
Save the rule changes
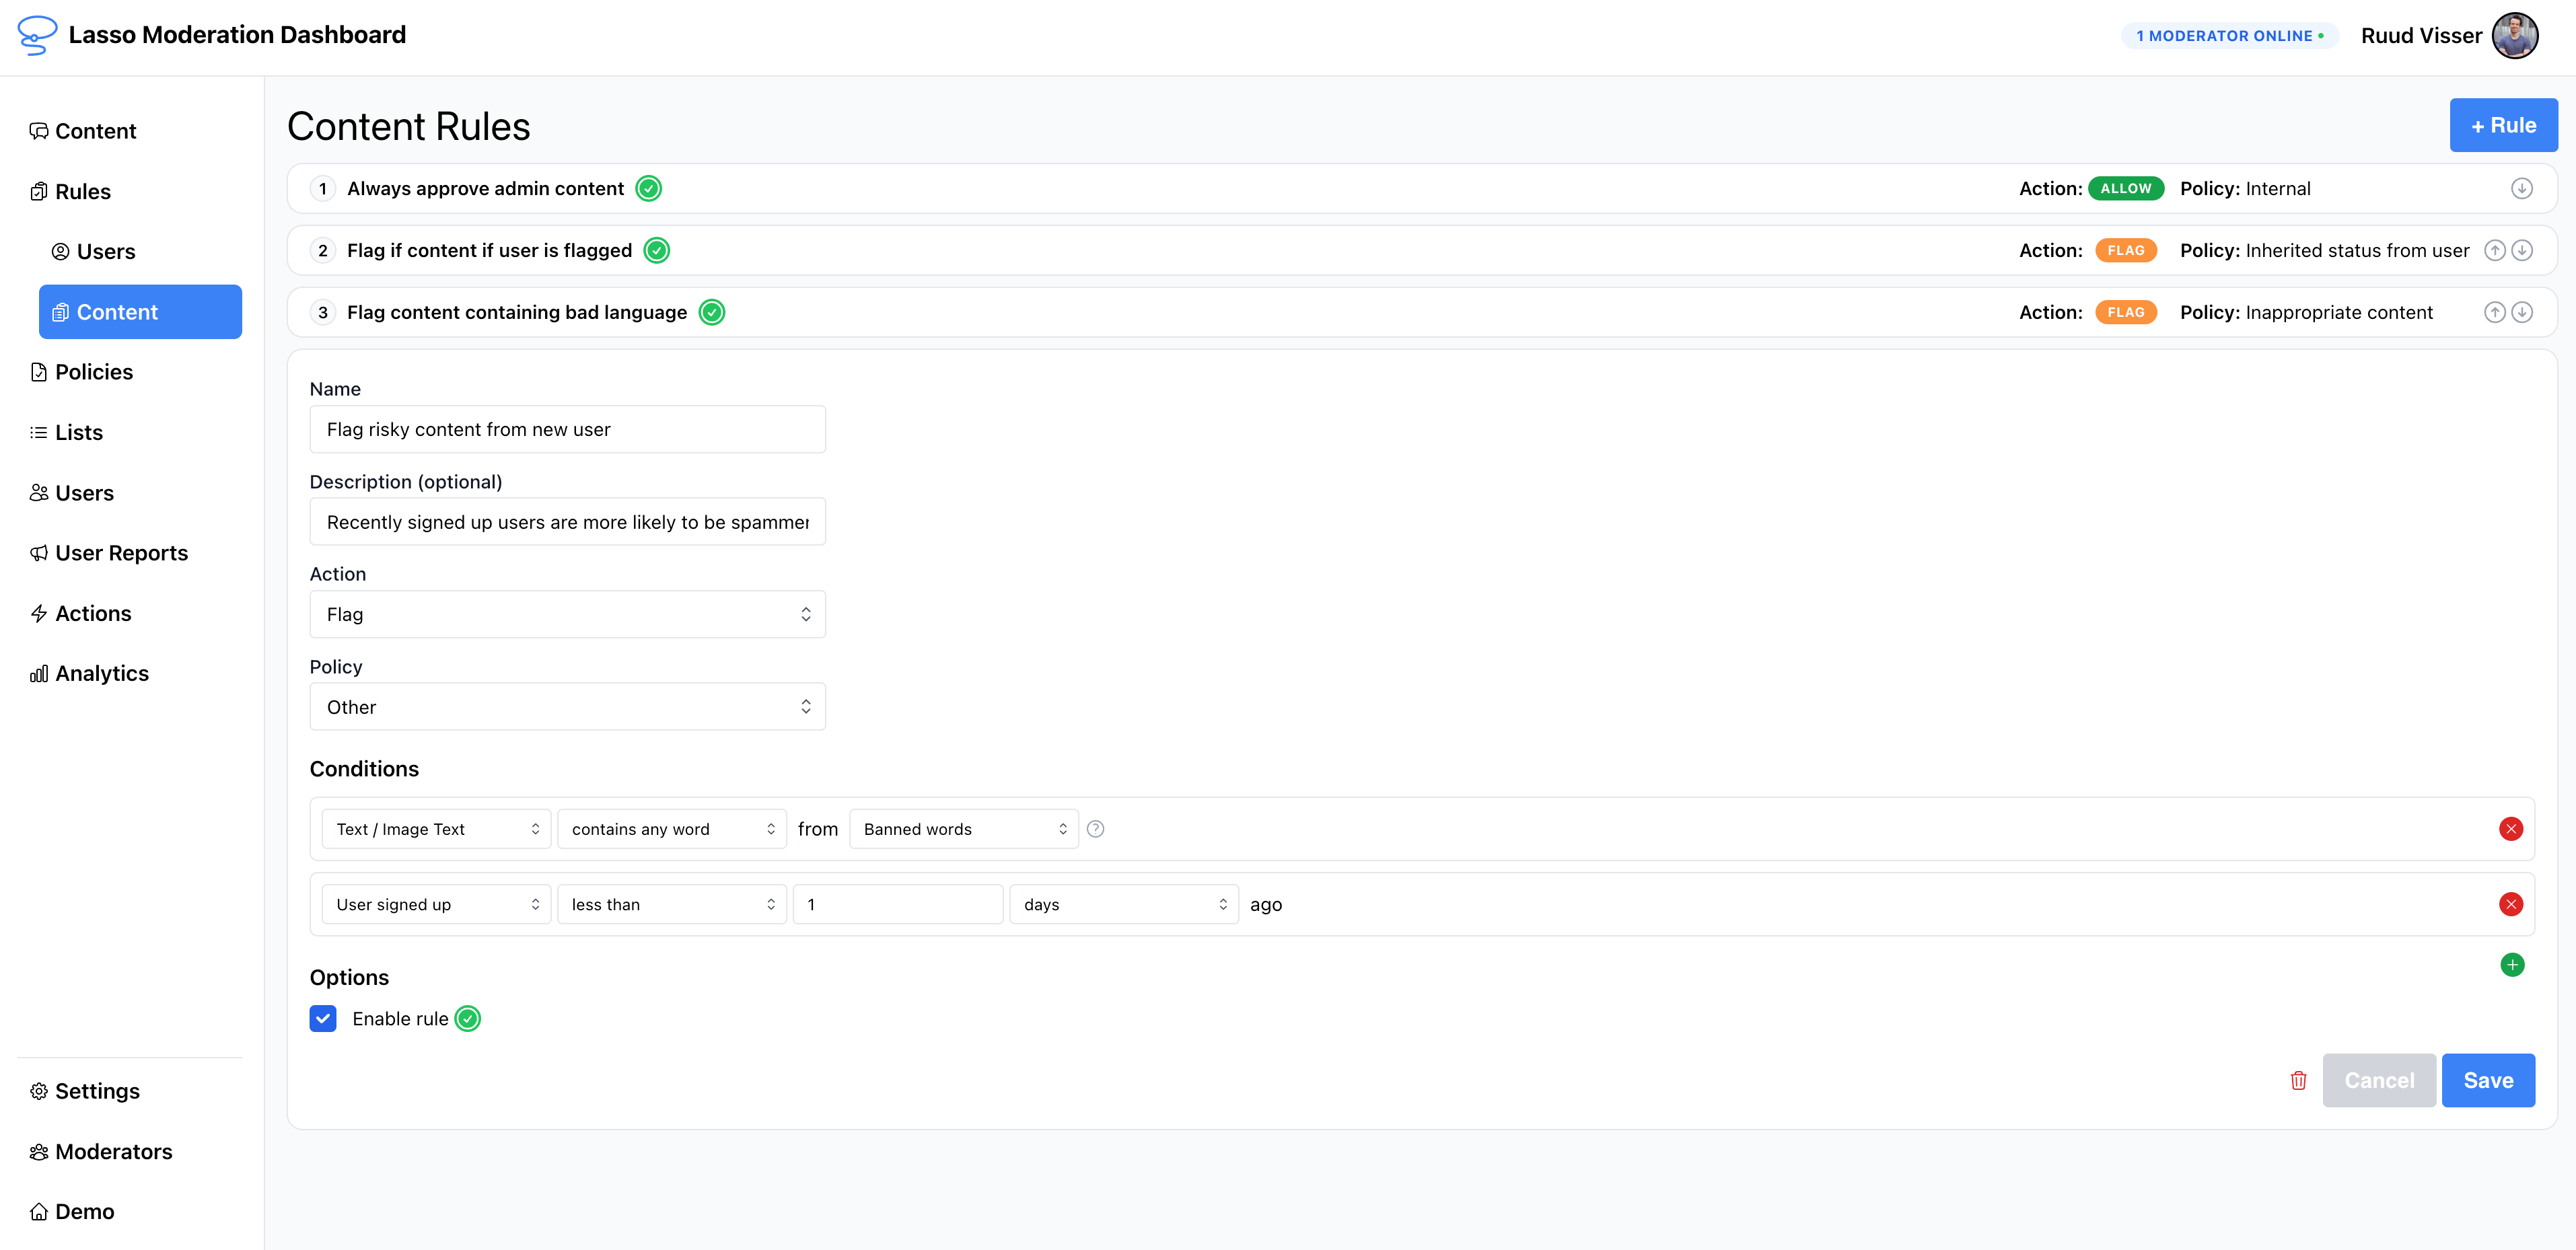click(x=2488, y=1080)
